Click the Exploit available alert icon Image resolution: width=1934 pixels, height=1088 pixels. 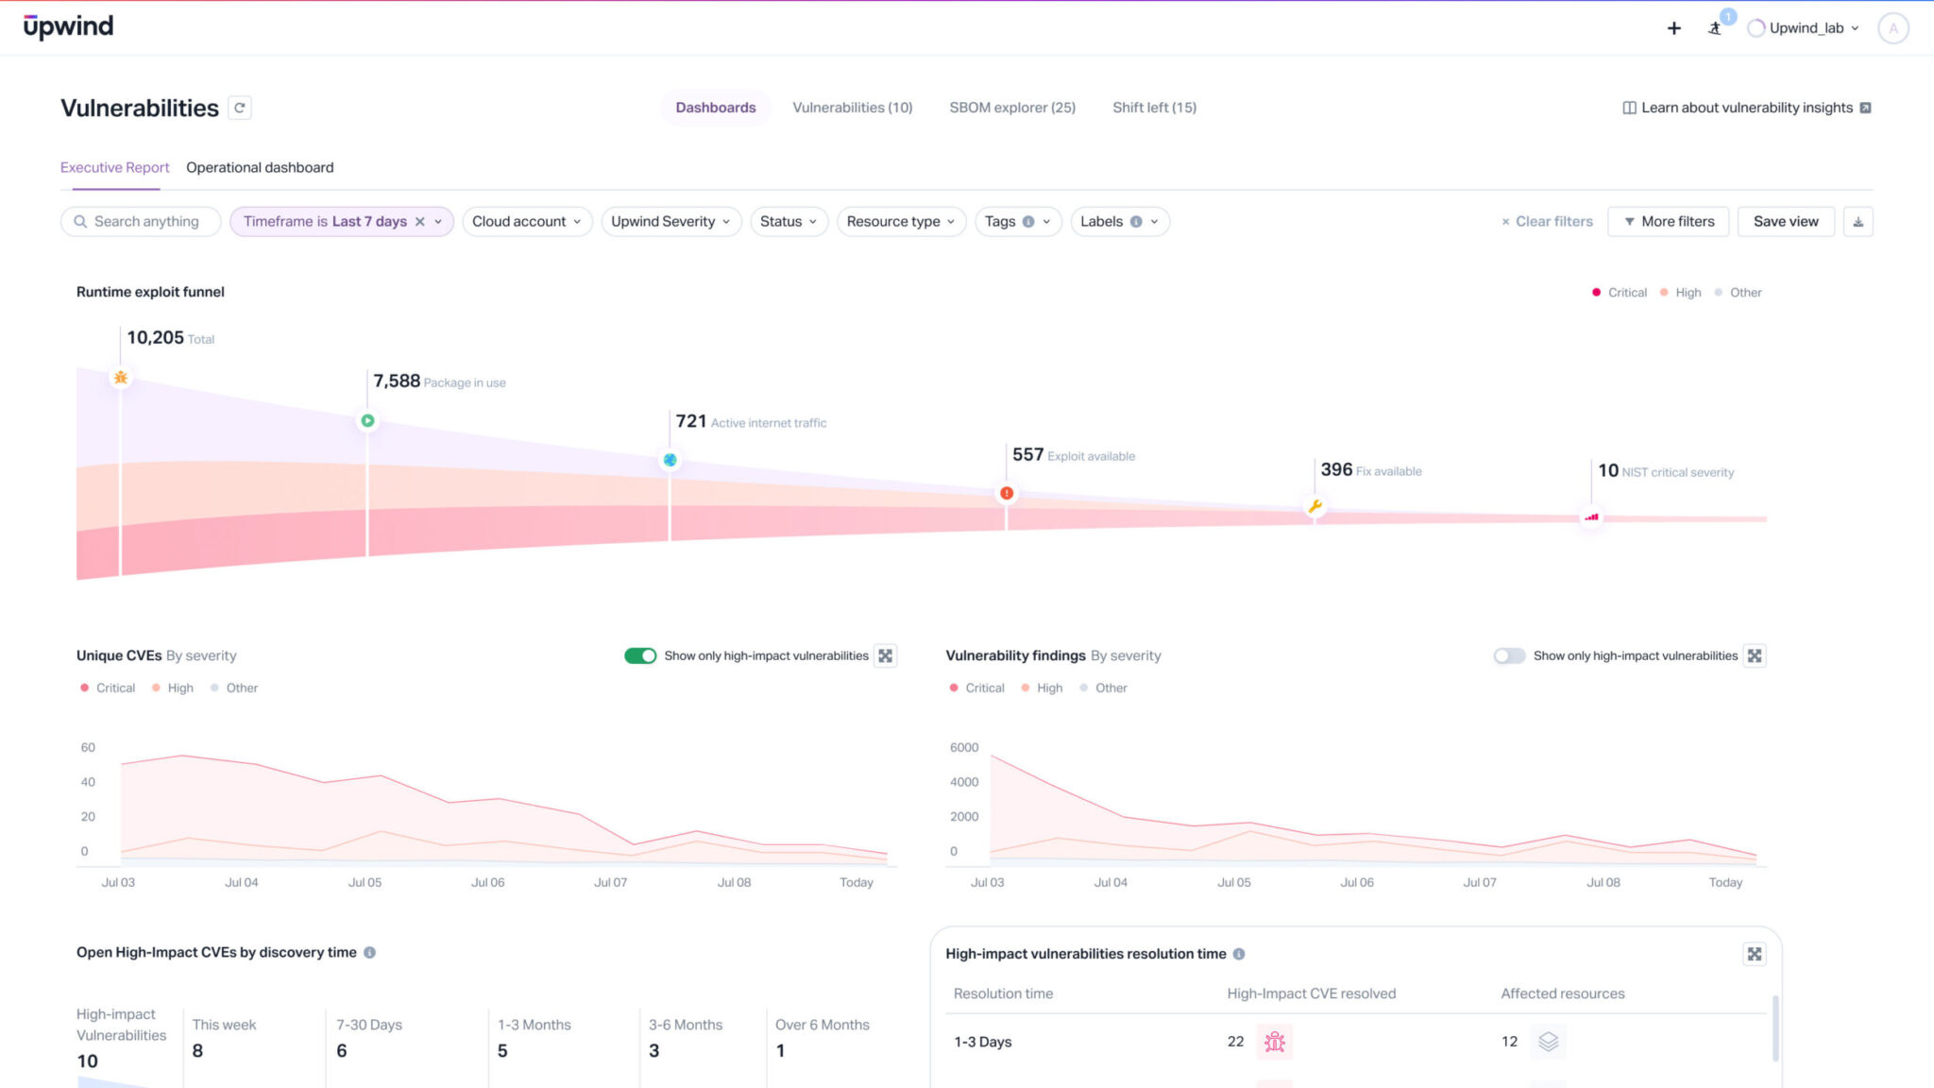tap(1006, 492)
